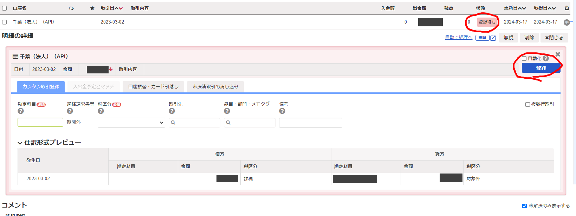Click the help icon under 適格請求書等
The height and width of the screenshot is (216, 576).
point(70,111)
